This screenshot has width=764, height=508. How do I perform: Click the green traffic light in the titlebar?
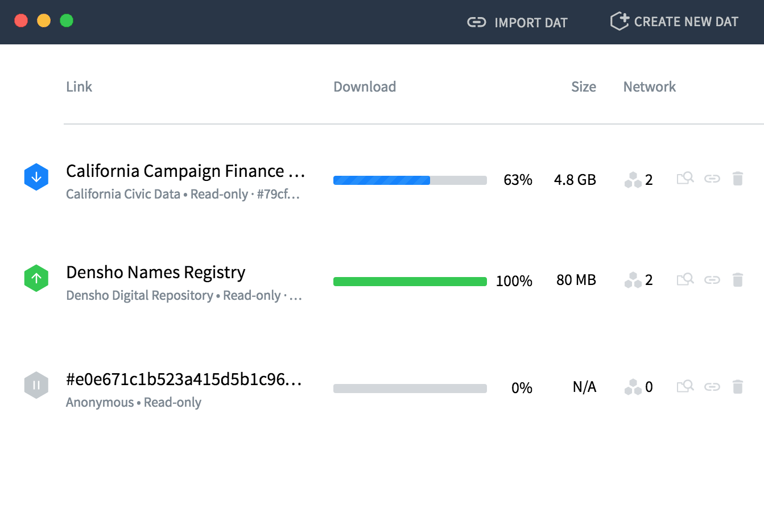[67, 20]
